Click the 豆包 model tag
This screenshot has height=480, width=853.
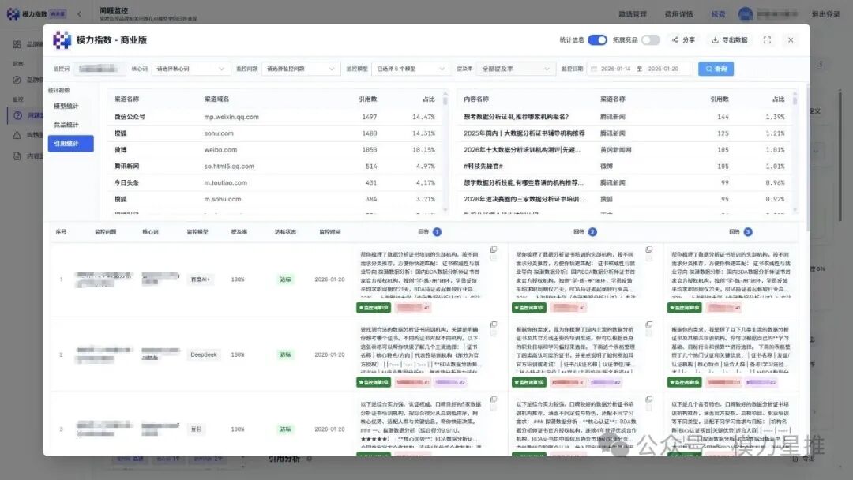[x=197, y=429]
